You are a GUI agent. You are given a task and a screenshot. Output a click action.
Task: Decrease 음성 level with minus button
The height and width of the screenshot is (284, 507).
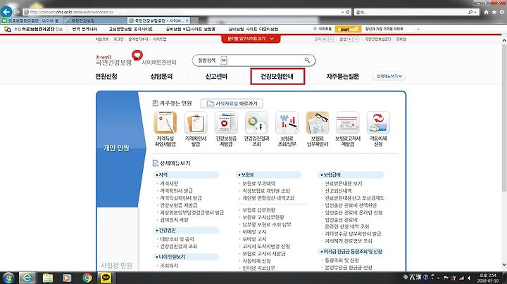tap(356, 39)
